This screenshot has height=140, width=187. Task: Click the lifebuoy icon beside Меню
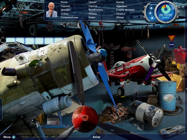pos(13,137)
